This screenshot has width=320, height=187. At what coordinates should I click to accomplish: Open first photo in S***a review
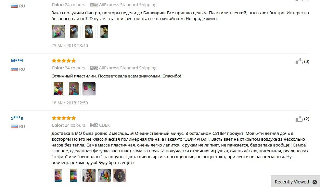pos(58,175)
